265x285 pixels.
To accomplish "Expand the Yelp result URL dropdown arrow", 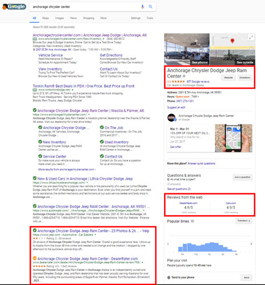I will [95, 235].
